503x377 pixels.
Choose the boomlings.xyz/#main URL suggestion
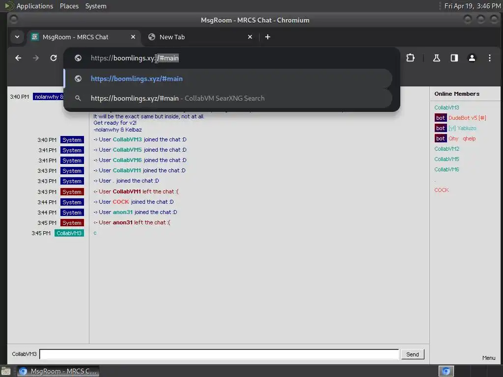[x=228, y=79]
